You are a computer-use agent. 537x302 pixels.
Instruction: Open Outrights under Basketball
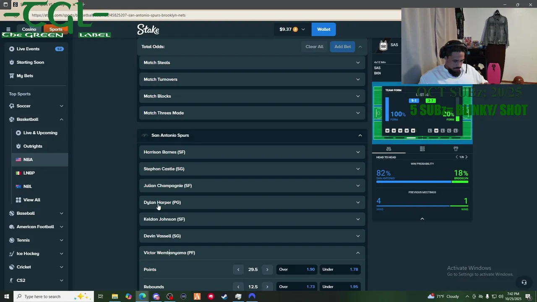point(40,146)
